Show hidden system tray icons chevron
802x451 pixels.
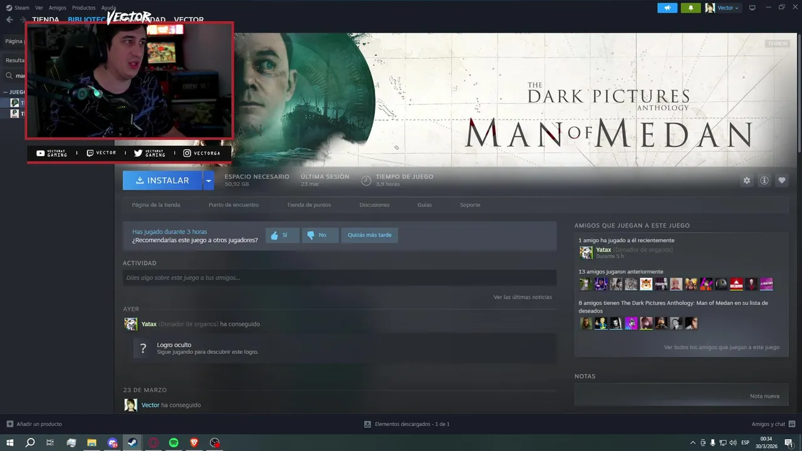coord(692,443)
